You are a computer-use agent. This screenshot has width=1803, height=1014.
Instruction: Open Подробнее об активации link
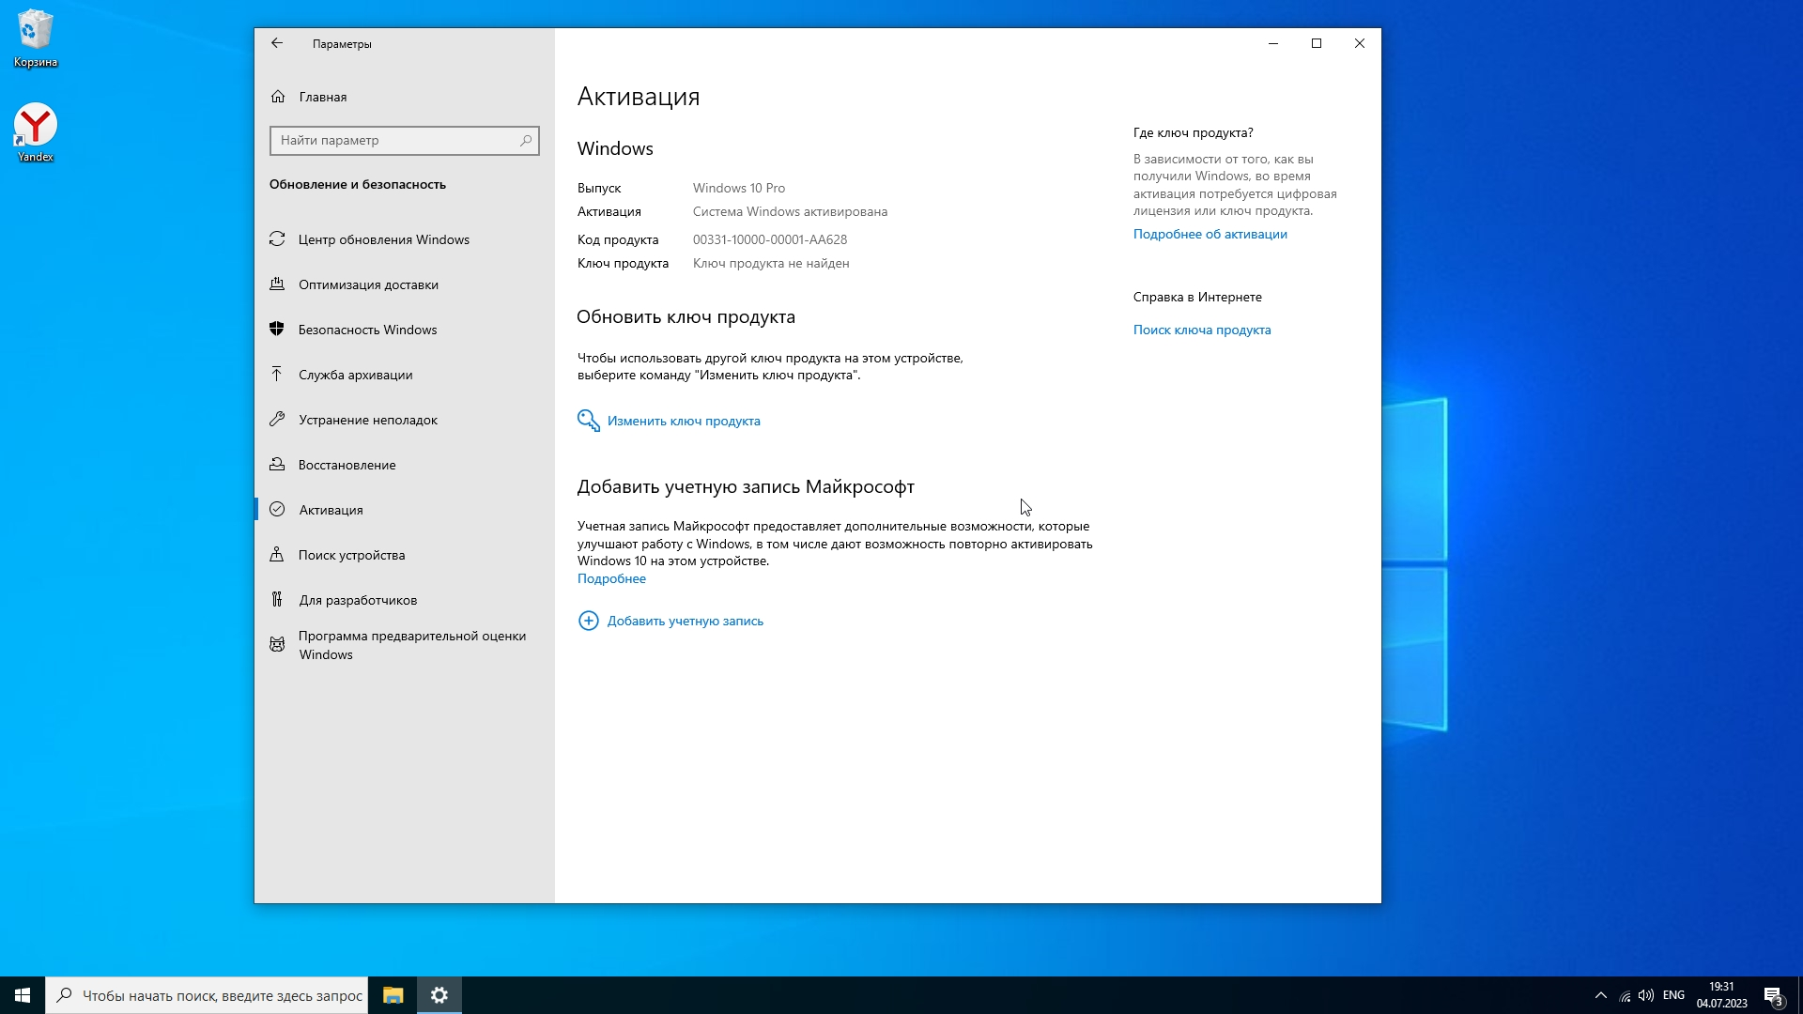click(1210, 234)
